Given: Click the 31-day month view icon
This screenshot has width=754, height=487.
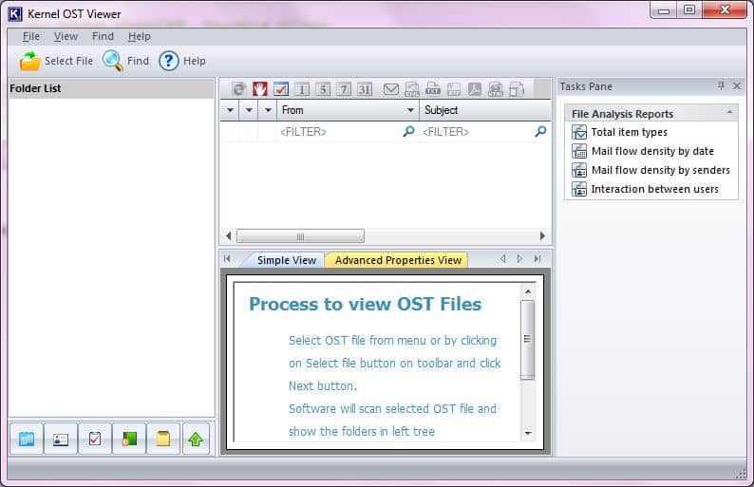Looking at the screenshot, I should 365,89.
